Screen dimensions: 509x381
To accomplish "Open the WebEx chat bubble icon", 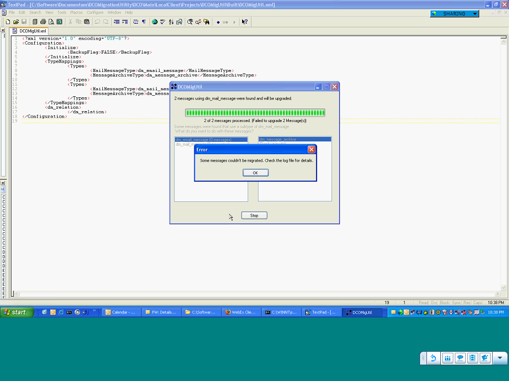I will (460, 358).
